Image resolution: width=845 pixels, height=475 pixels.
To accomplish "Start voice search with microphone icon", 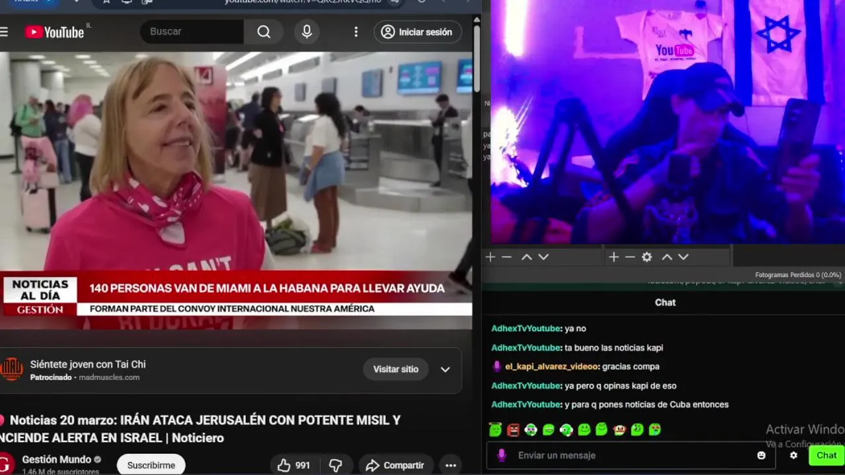I will tap(307, 32).
